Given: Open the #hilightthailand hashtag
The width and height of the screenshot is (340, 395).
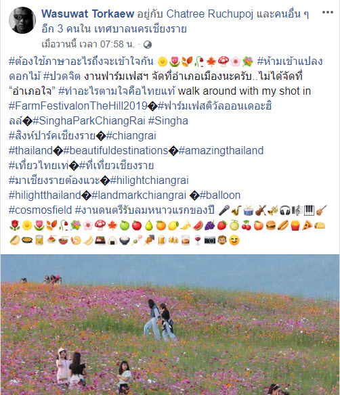Looking at the screenshot, I should pos(45,195).
